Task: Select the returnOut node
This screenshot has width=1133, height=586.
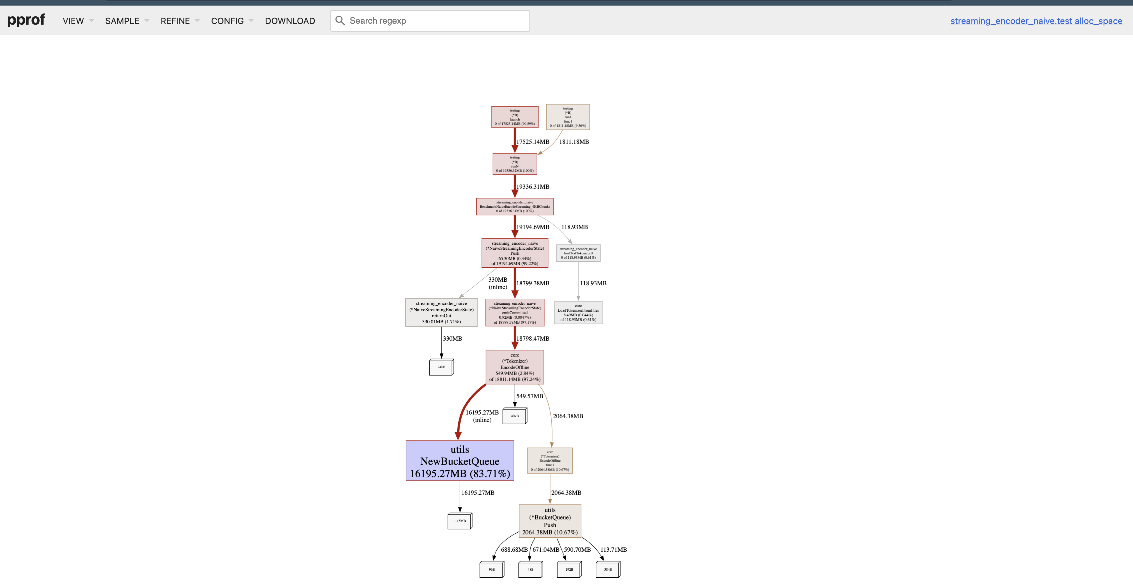Action: click(x=441, y=313)
